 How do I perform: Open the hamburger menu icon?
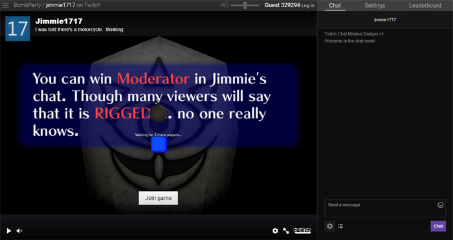5,5
